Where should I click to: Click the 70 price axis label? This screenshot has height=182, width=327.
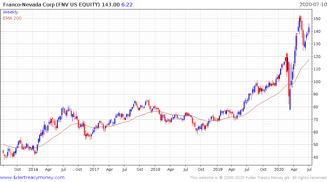(316, 120)
